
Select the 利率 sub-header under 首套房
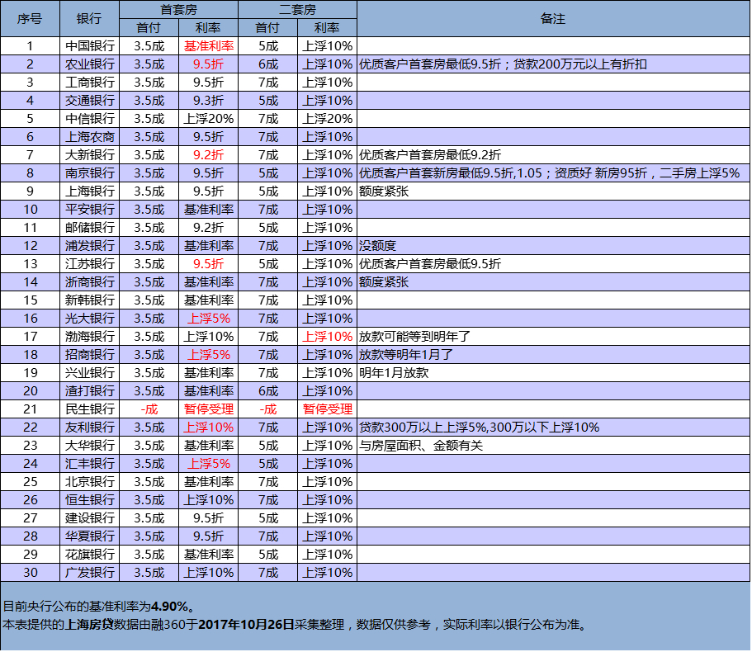pos(208,26)
